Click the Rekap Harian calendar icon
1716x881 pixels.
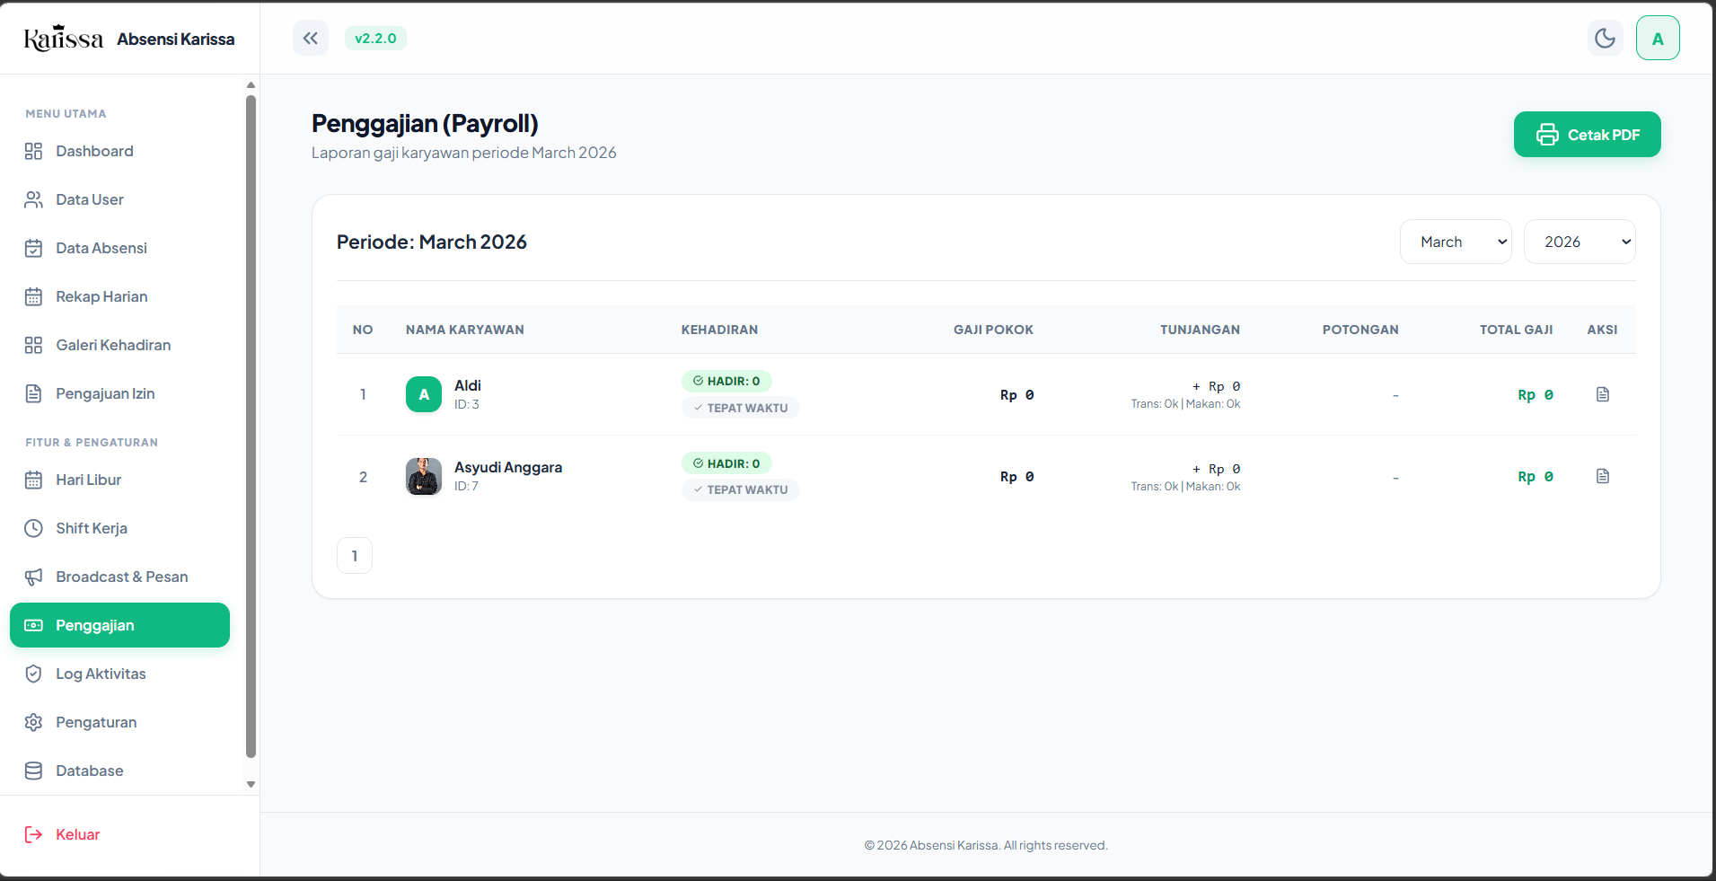pyautogui.click(x=33, y=296)
